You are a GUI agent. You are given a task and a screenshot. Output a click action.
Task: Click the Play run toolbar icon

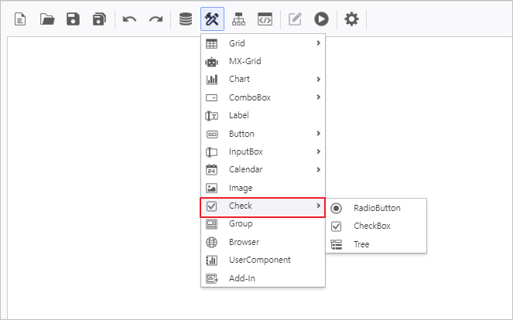point(321,19)
